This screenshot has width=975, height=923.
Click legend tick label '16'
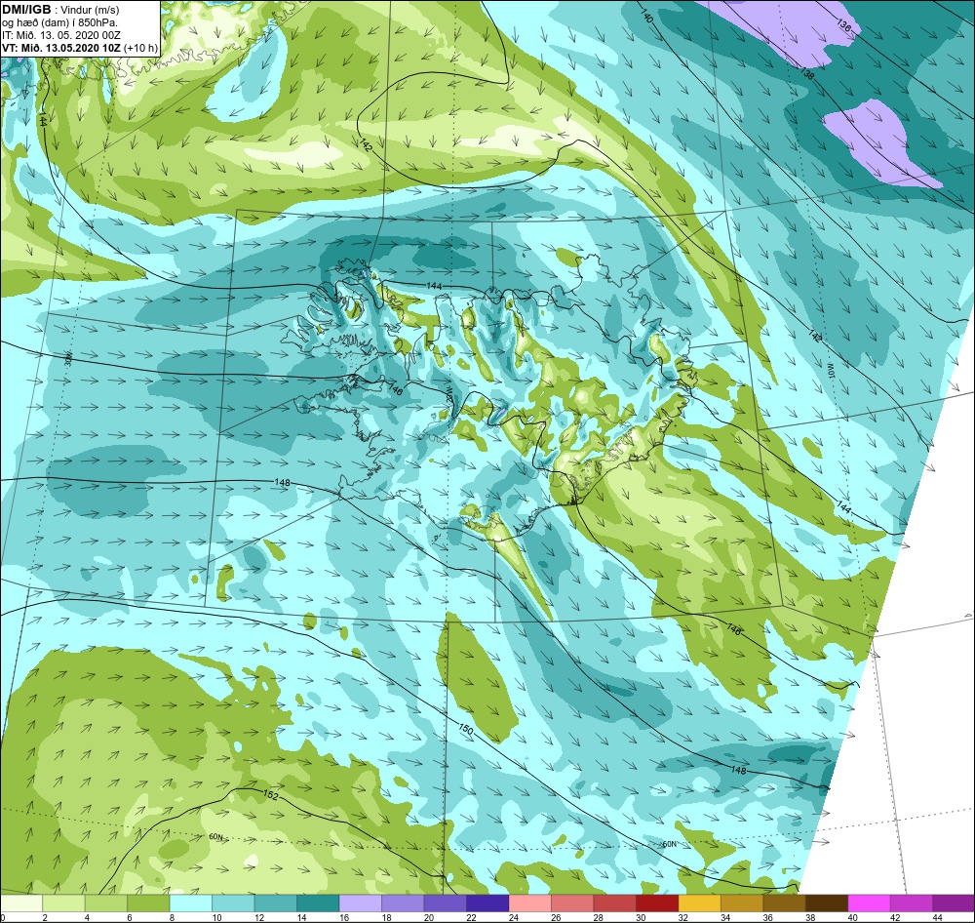coord(344,917)
